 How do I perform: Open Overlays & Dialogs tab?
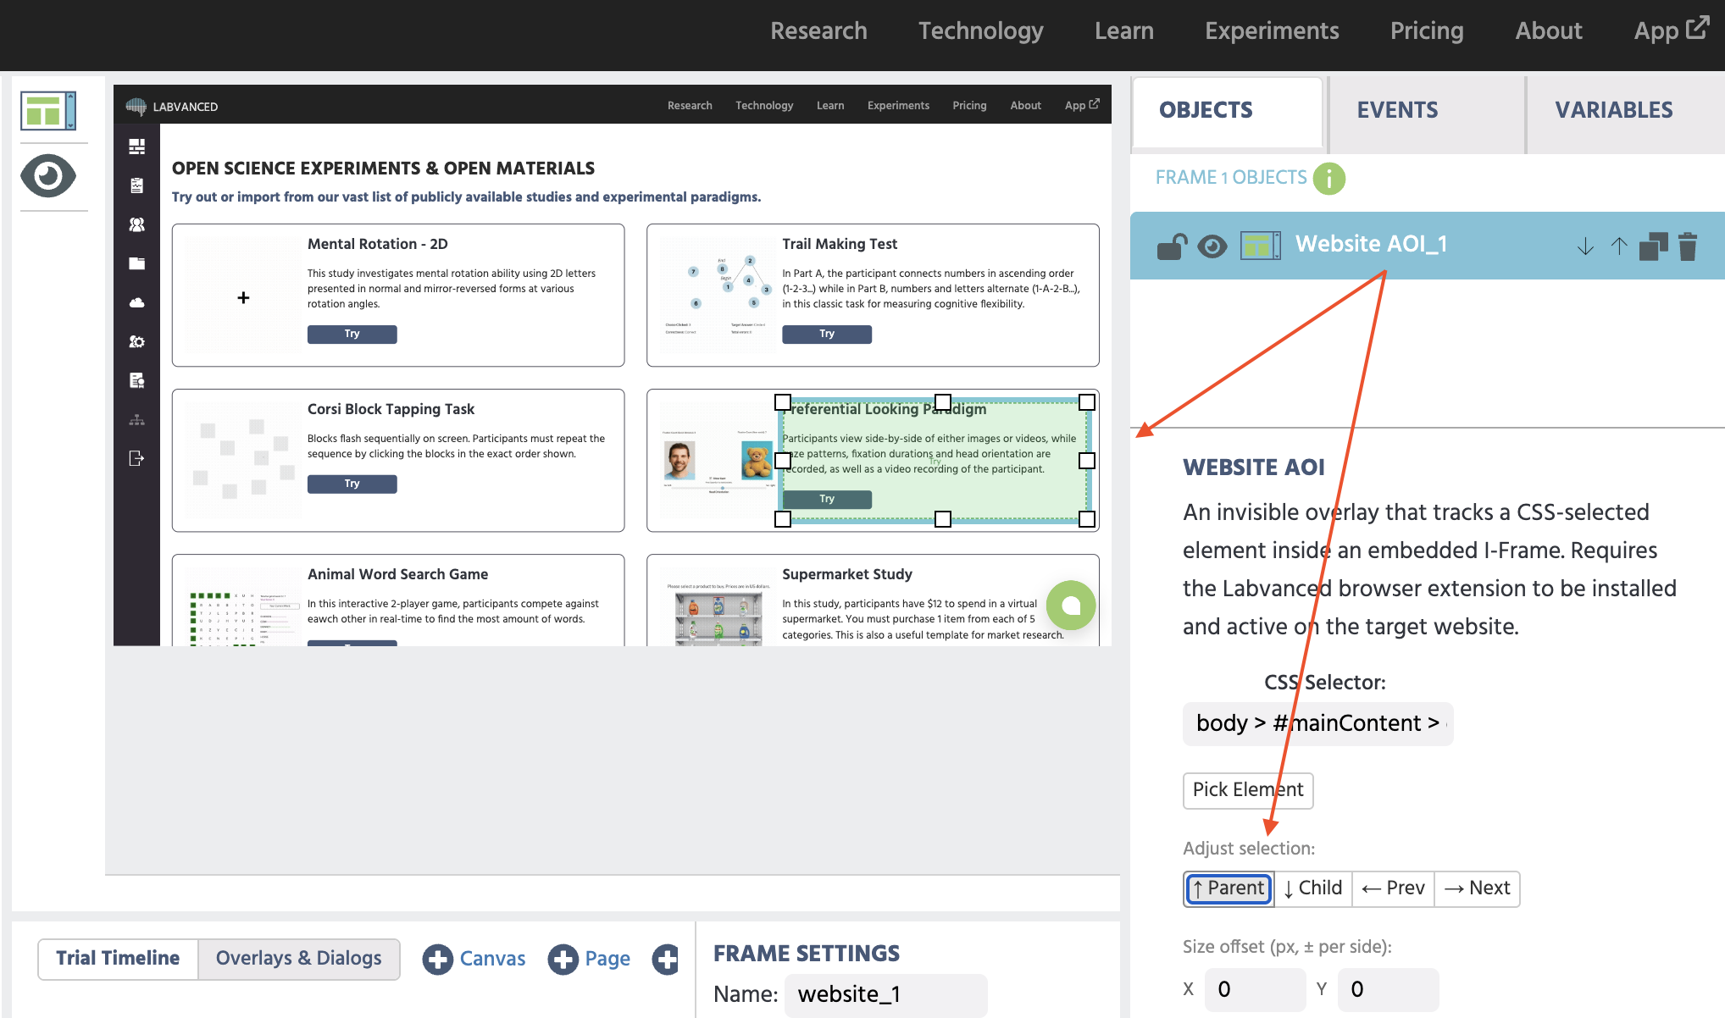click(298, 959)
